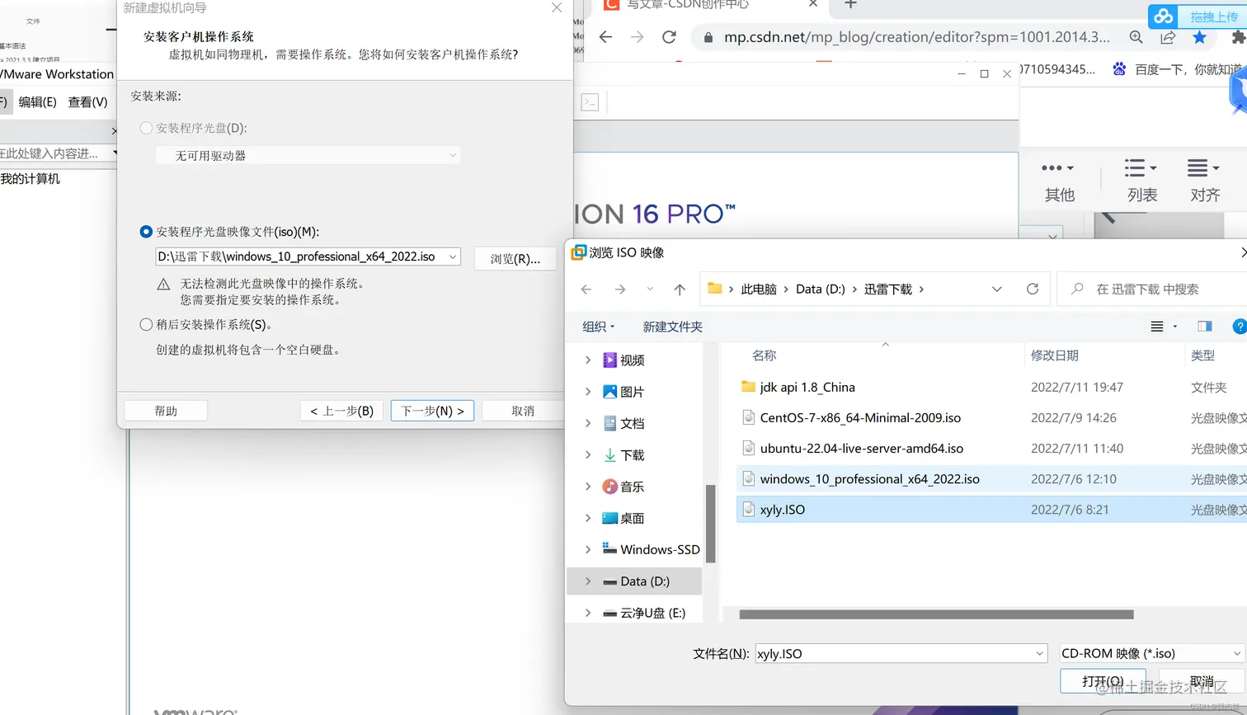Viewport: 1247px width, 715px height.
Task: Click the 在 迅雷下载 中搜索 search box
Action: 1152,289
